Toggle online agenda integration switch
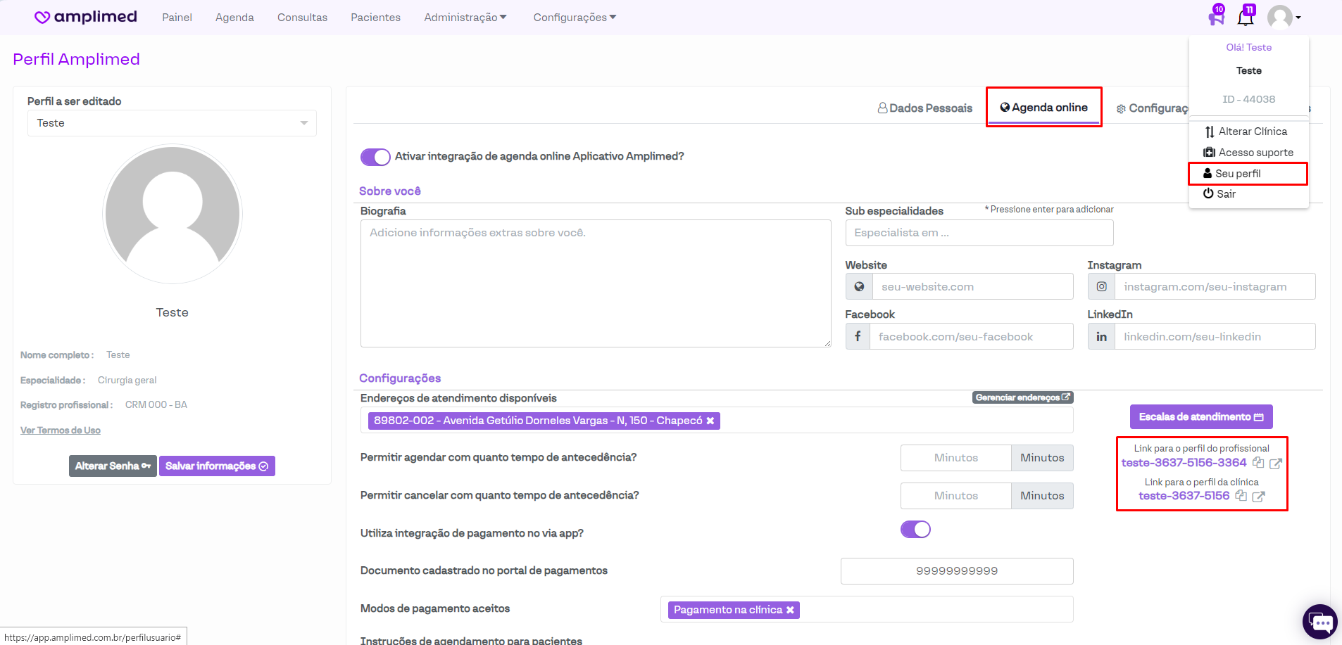Screen dimensions: 1342x645 click(x=375, y=157)
